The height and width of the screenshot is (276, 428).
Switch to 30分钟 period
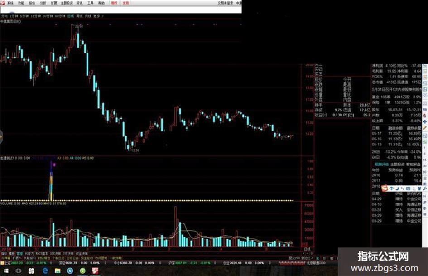click(x=48, y=16)
